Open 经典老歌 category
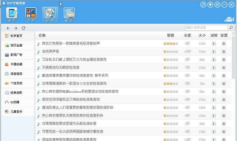The image size is (237, 141). 18,93
